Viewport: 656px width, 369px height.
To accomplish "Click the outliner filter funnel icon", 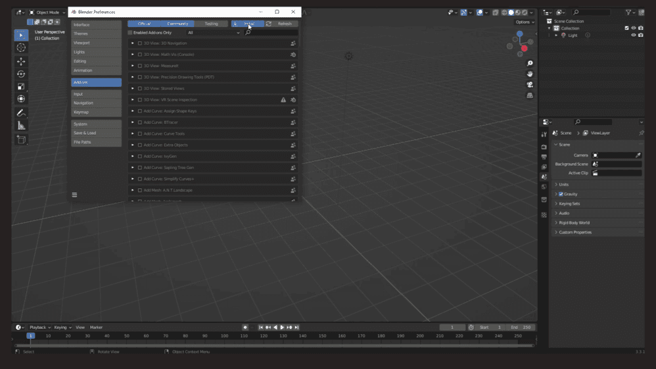I will [628, 12].
